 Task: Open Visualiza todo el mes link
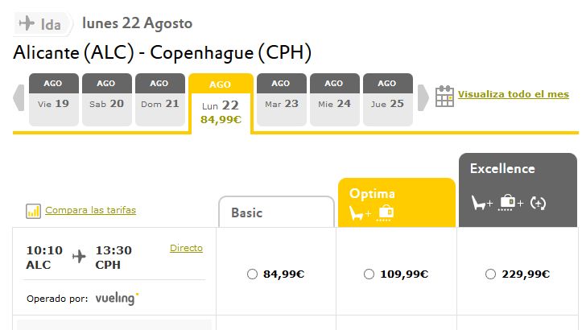pos(514,94)
